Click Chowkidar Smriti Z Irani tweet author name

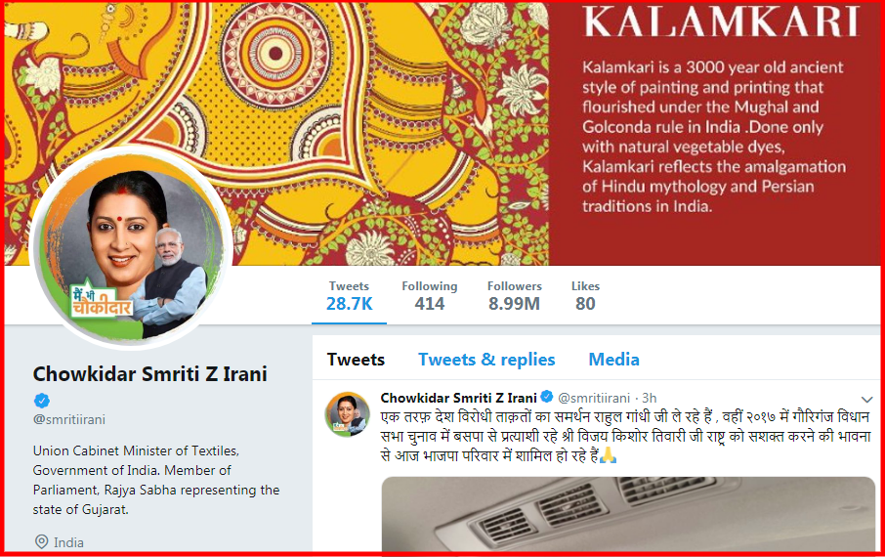pyautogui.click(x=458, y=398)
